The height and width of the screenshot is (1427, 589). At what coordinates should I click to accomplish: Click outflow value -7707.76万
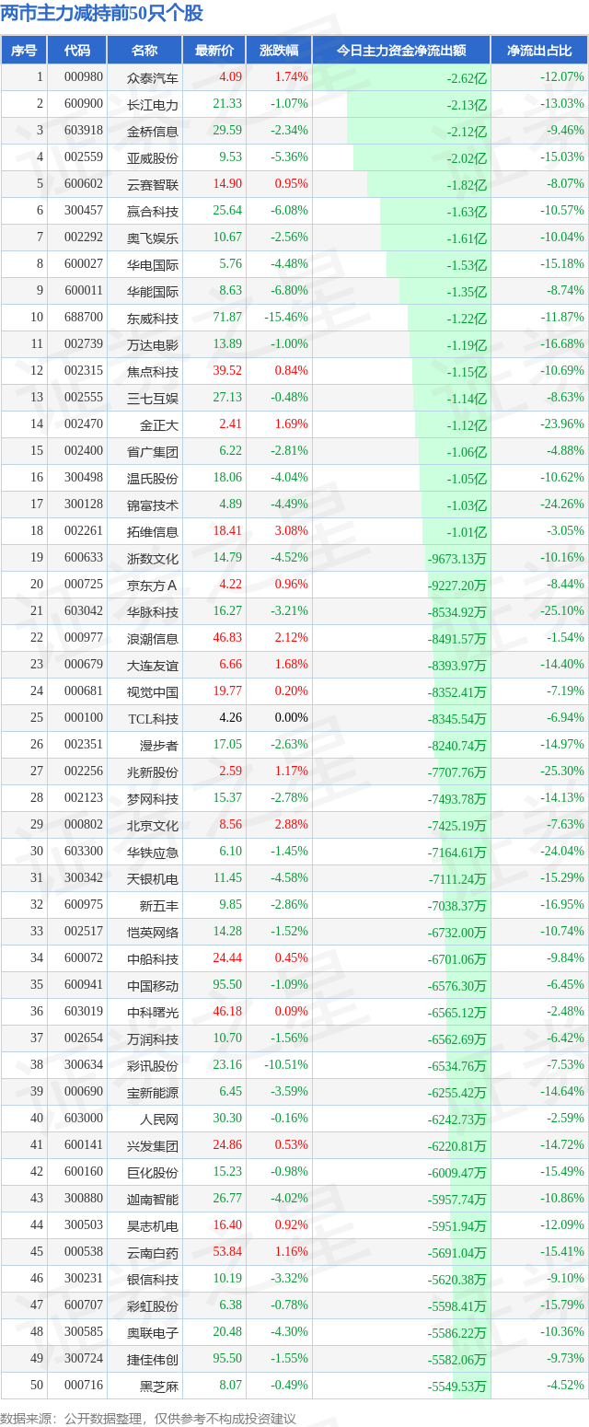[x=456, y=772]
